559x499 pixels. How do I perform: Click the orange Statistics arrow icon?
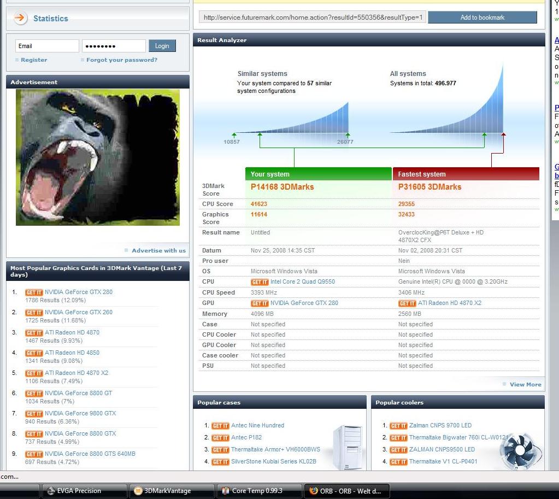20,18
